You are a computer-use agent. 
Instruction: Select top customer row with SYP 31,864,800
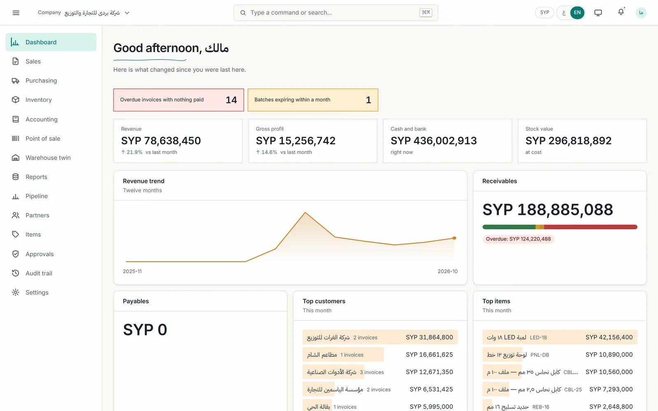(380, 337)
